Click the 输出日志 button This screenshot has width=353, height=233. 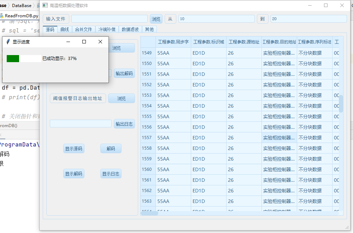tap(124, 124)
